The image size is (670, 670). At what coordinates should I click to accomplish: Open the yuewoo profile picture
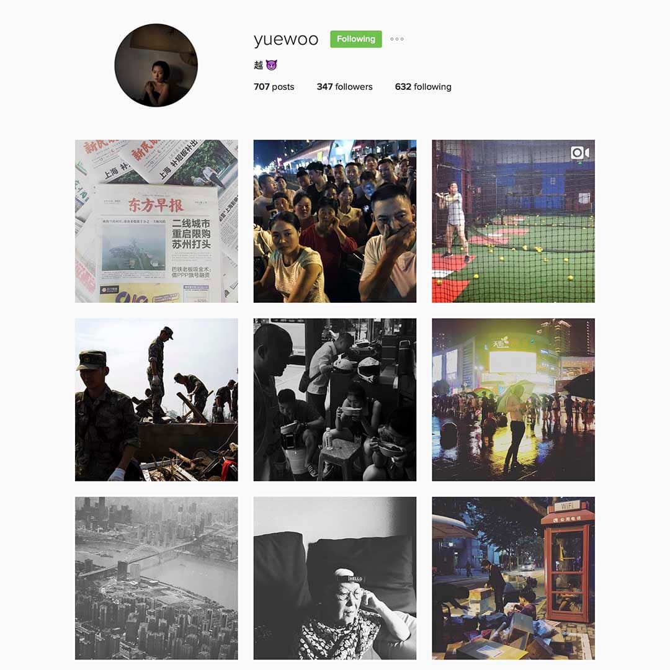click(x=156, y=65)
